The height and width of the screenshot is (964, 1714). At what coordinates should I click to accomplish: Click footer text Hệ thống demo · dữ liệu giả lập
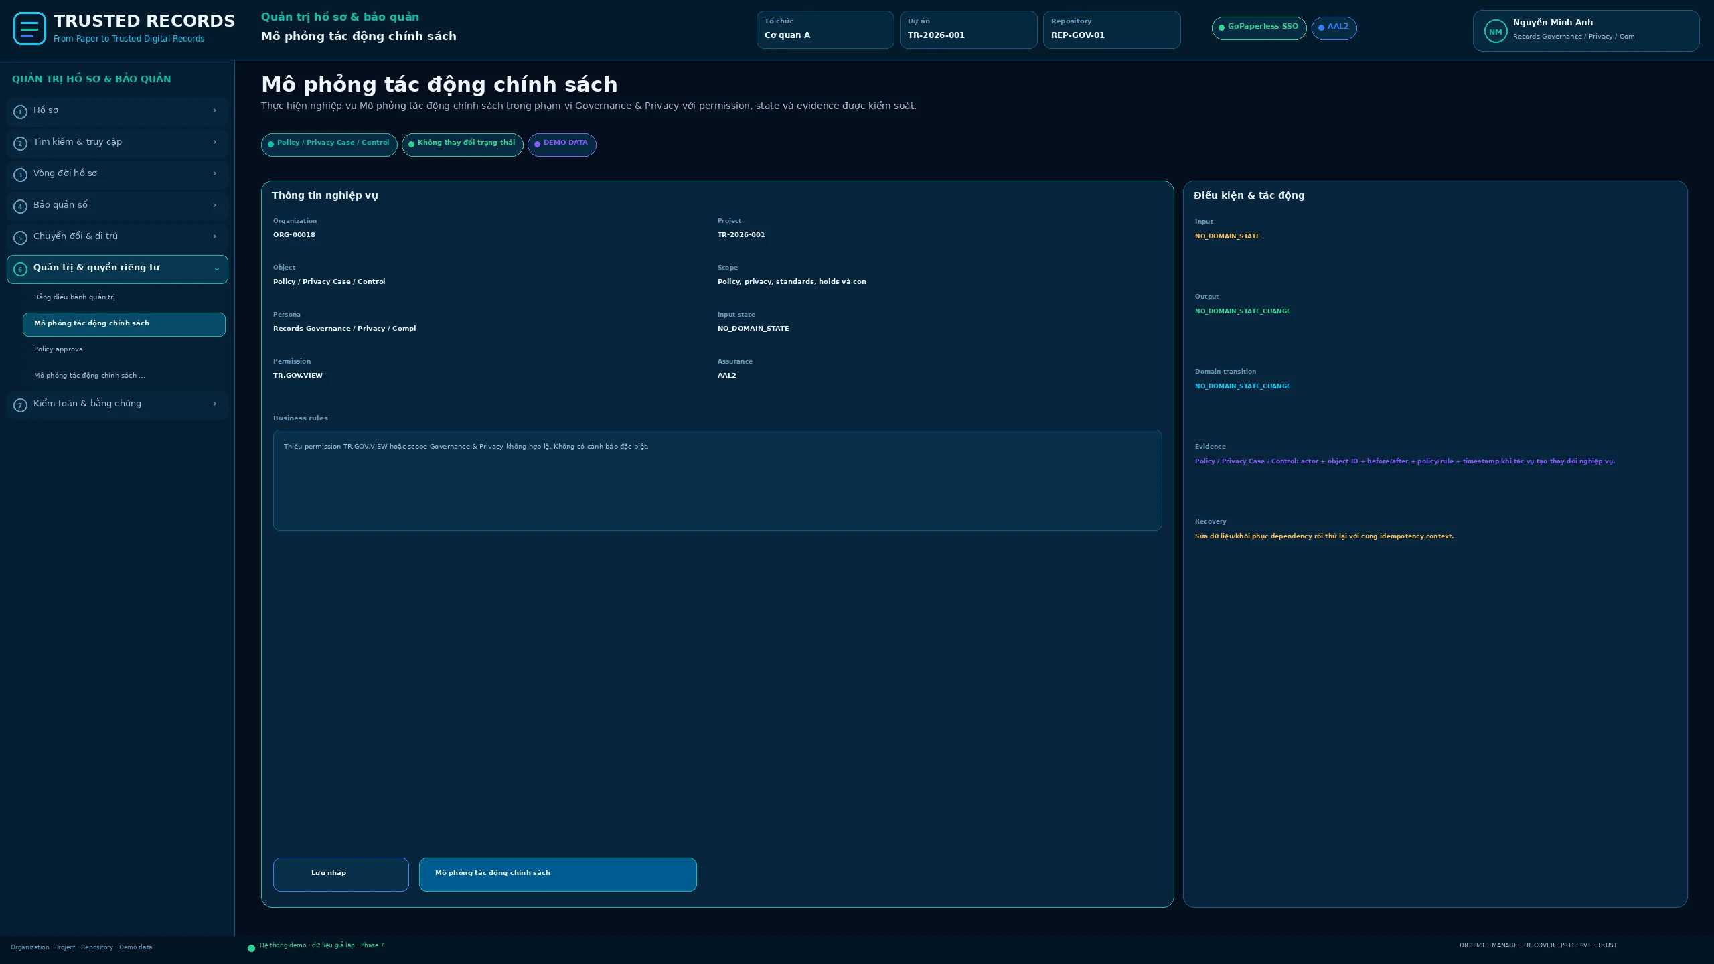point(321,945)
